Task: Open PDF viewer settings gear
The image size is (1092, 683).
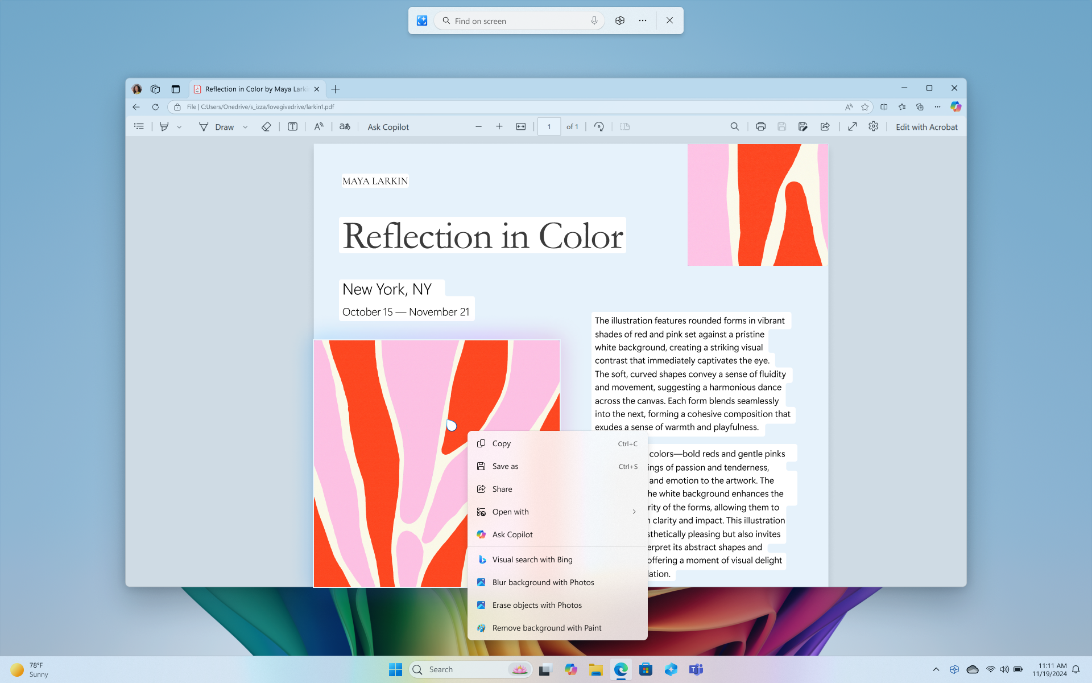Action: (x=874, y=126)
